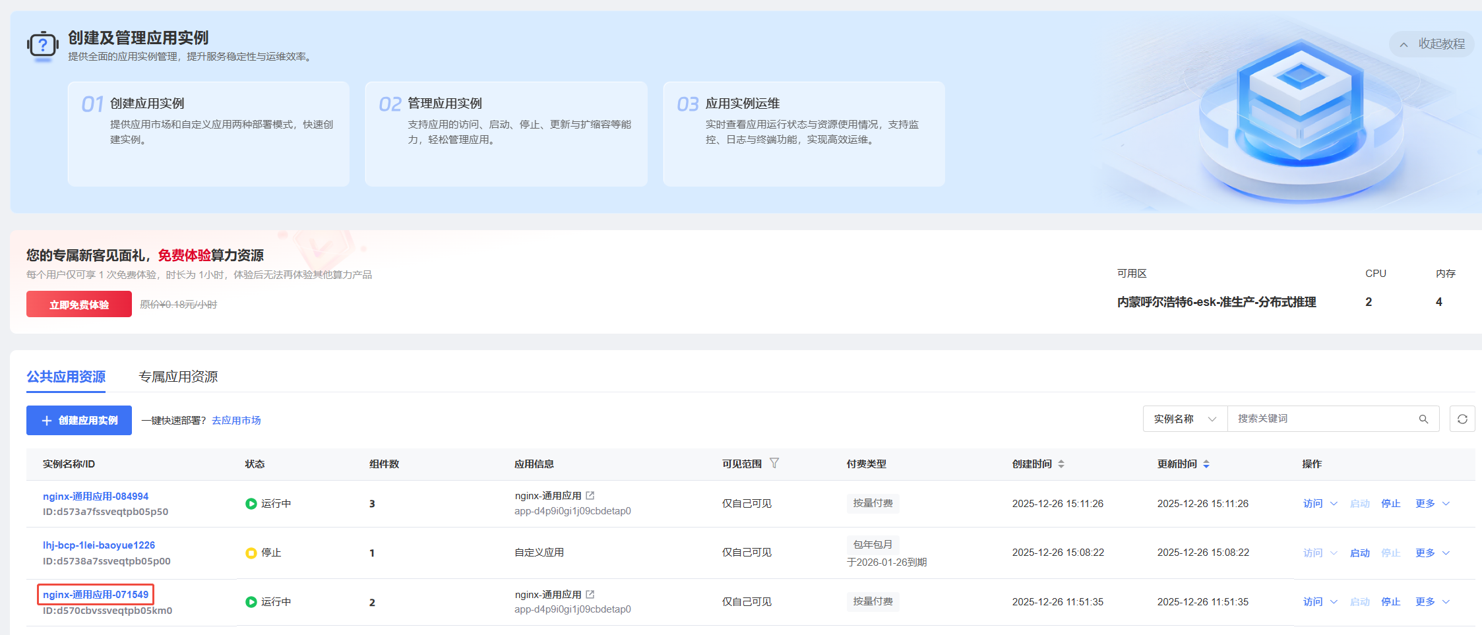Sort by update time column arrows
The width and height of the screenshot is (1482, 635).
[x=1206, y=464]
